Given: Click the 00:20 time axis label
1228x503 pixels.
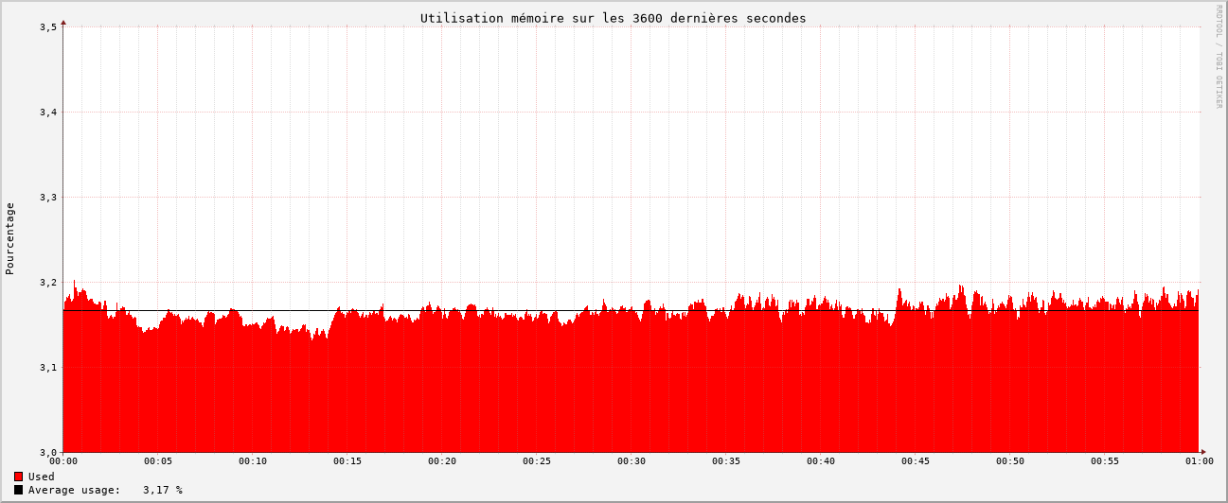Looking at the screenshot, I should (442, 461).
